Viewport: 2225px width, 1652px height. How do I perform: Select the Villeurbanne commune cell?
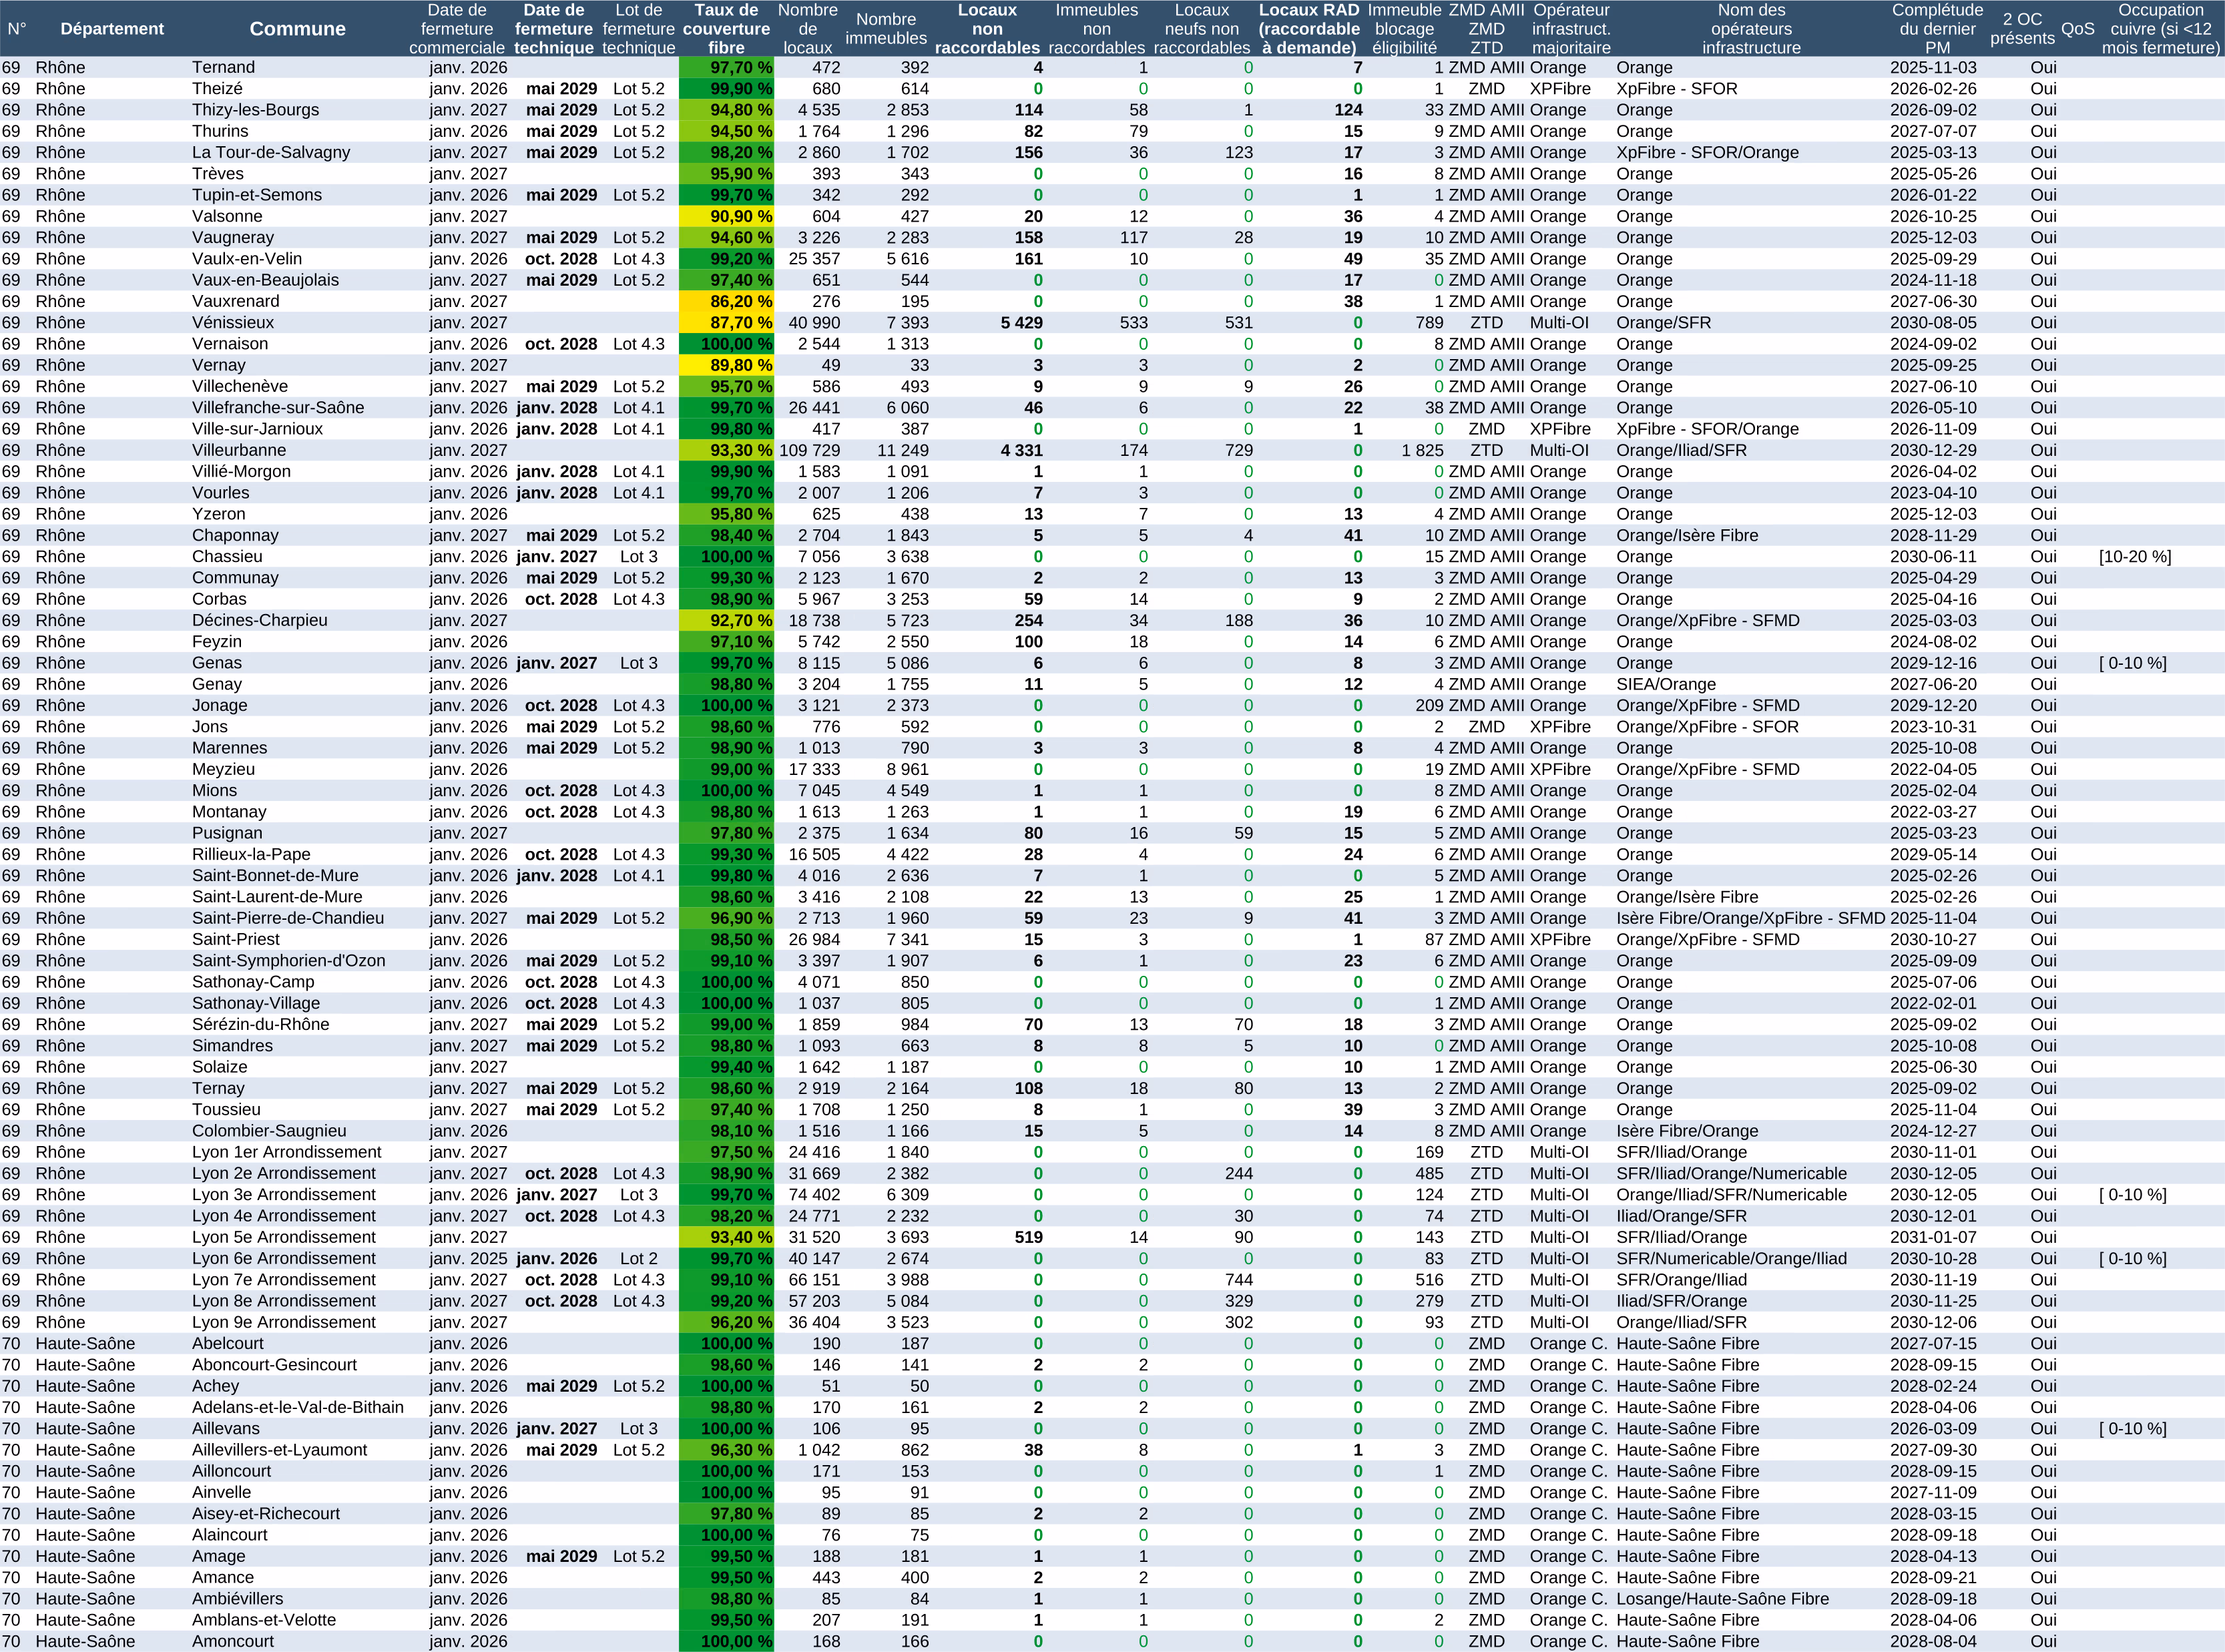click(239, 450)
